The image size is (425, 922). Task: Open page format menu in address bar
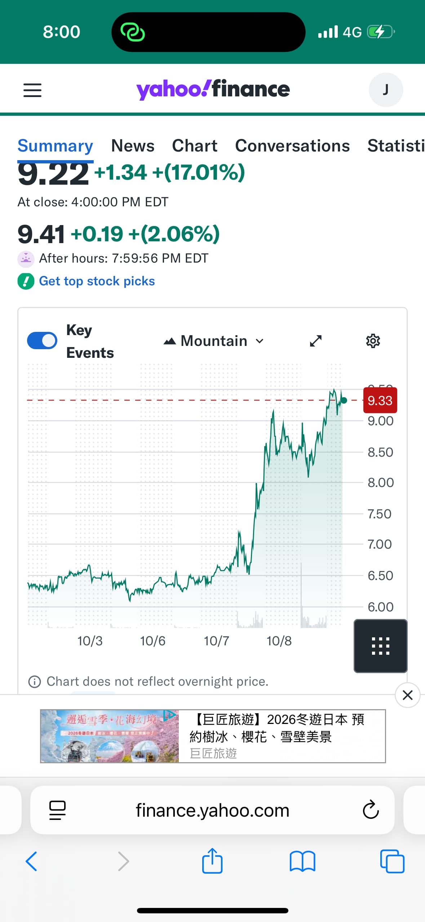pos(57,810)
